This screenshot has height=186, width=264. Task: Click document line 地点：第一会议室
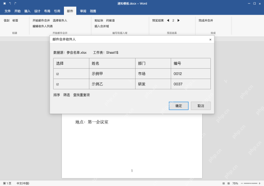coord(92,122)
